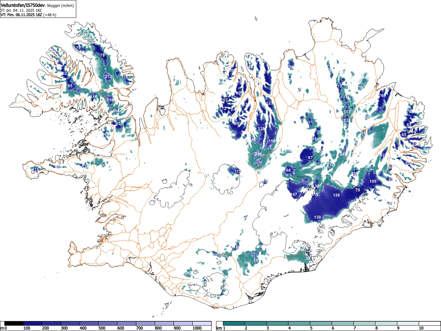Click the 105 value in the east

point(373,181)
